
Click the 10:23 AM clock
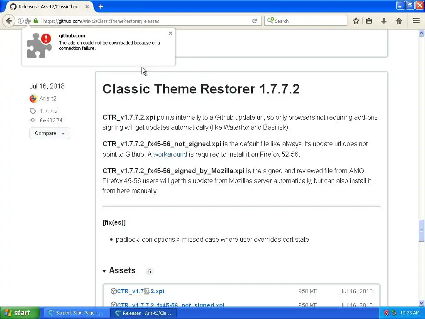point(410,313)
